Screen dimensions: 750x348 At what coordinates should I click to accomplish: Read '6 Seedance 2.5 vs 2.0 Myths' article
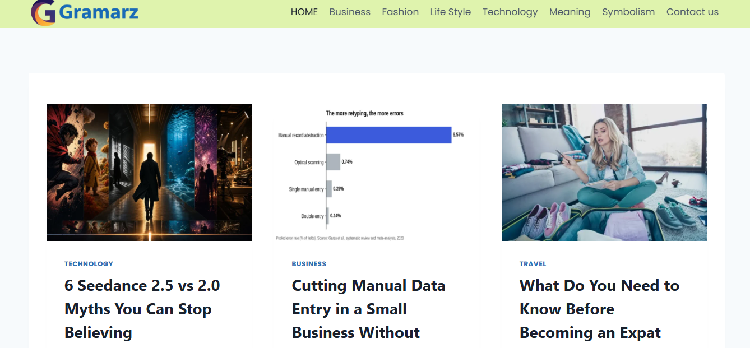tap(142, 309)
